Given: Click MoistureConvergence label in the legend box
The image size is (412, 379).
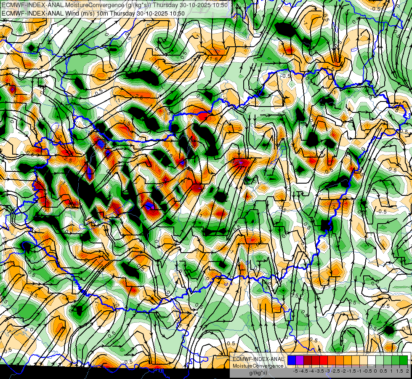Looking at the screenshot, I should (258, 366).
